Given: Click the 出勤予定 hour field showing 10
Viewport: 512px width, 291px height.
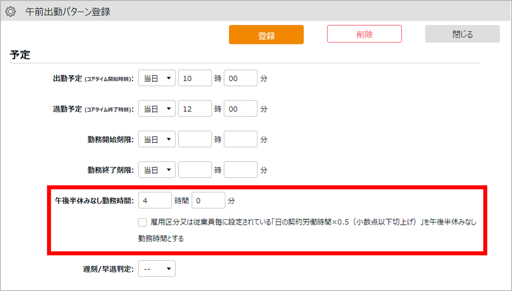Looking at the screenshot, I should (x=195, y=78).
